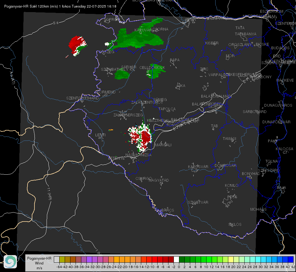Image resolution: width=296 pixels, height=272 pixels.
Task: Click the DOMBOVAR label
Action: 225,166
